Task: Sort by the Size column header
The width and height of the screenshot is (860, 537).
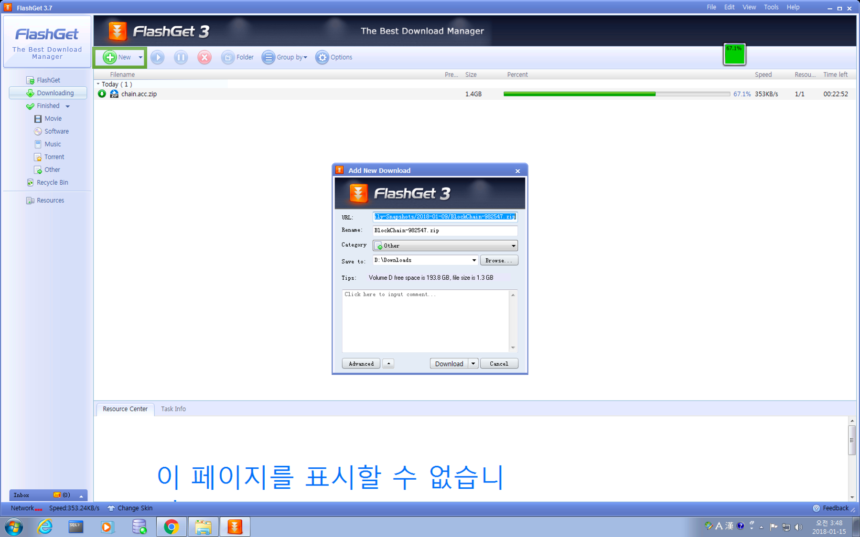Action: pos(471,74)
